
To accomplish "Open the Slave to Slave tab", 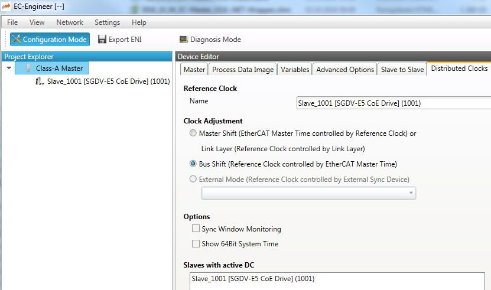I will point(402,70).
